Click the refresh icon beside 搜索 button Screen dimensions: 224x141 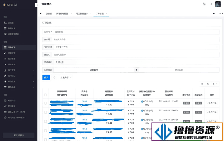pyautogui.click(x=54, y=77)
